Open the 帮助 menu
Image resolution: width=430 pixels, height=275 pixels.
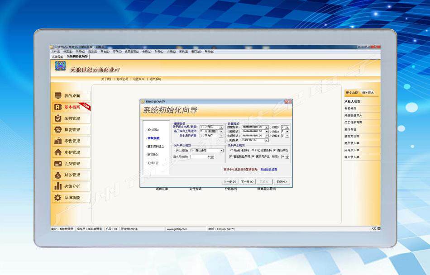point(209,52)
